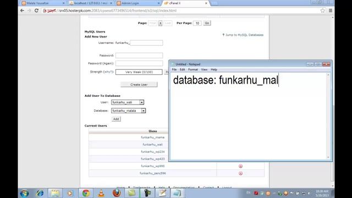Click the Users column header
Screen dimensions: 352x198
coord(153,131)
